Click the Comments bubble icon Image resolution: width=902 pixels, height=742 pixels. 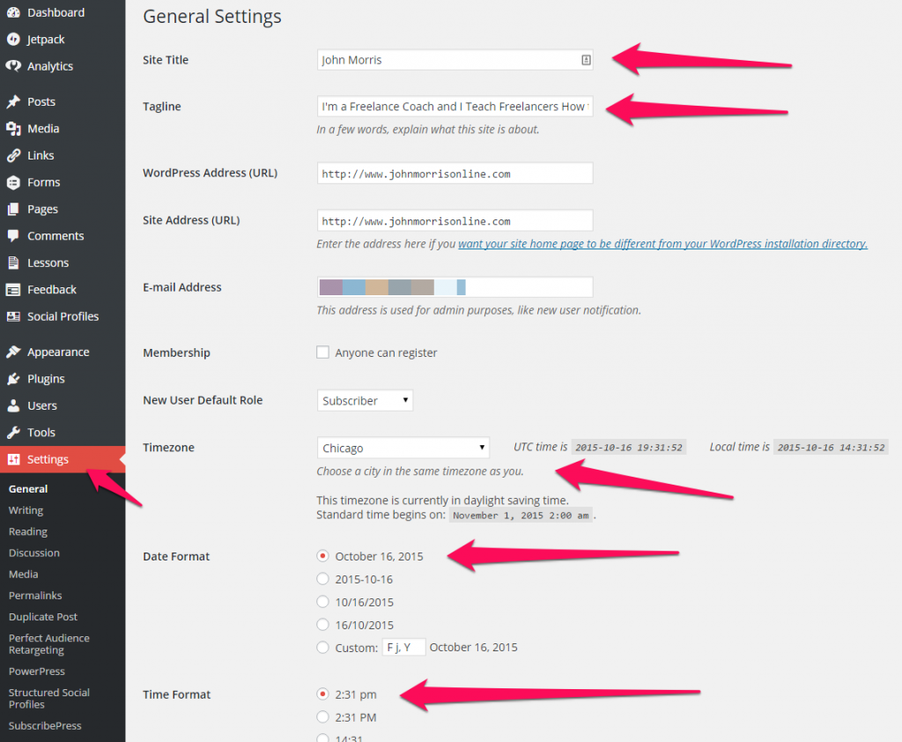click(13, 235)
